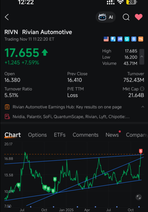Tap the back arrow icon
Image resolution: width=148 pixels, height=212 pixels.
(7, 17)
